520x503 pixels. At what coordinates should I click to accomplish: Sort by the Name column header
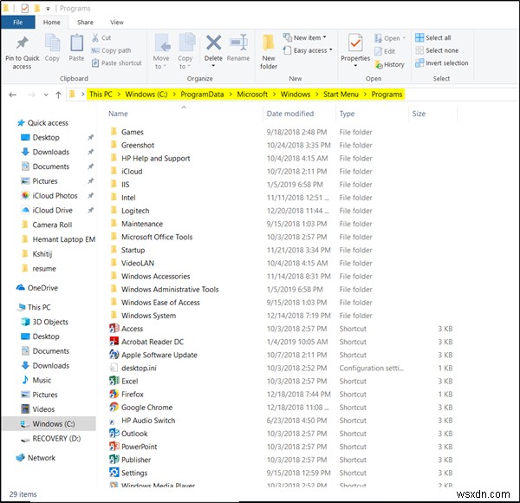(118, 114)
